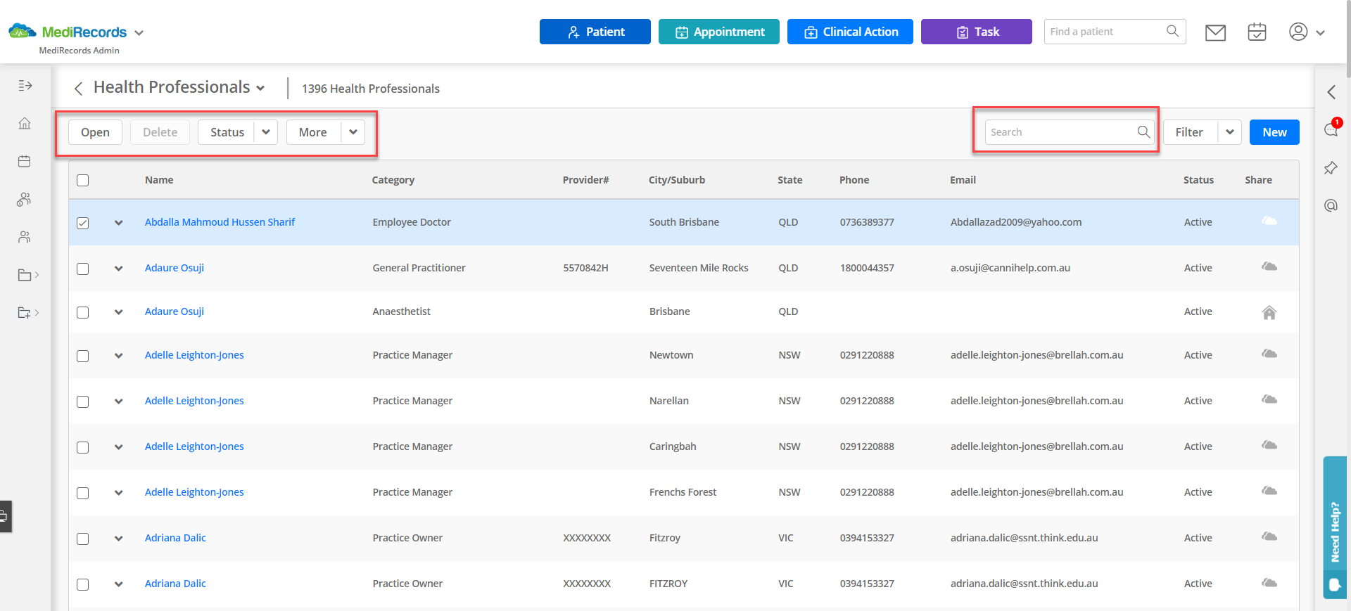Check the Adaure Osuji General Practitioner checkbox

[83, 269]
